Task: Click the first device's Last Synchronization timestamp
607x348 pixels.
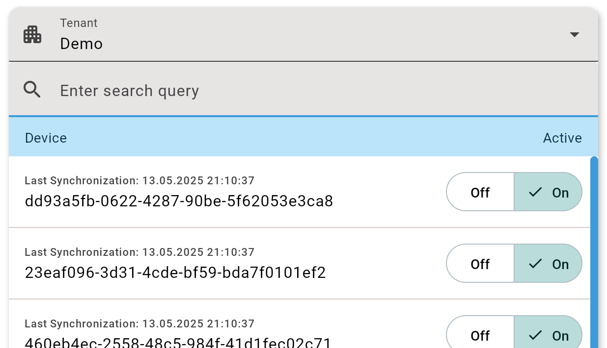Action: 139,181
